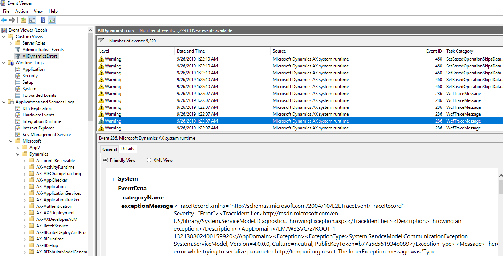Sort by the Task Category column header
The width and height of the screenshot is (503, 256).
coord(474,51)
